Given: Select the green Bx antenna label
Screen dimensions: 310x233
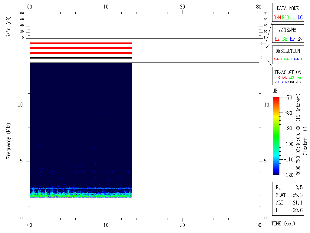Looking at the screenshot, I should tap(285, 39).
